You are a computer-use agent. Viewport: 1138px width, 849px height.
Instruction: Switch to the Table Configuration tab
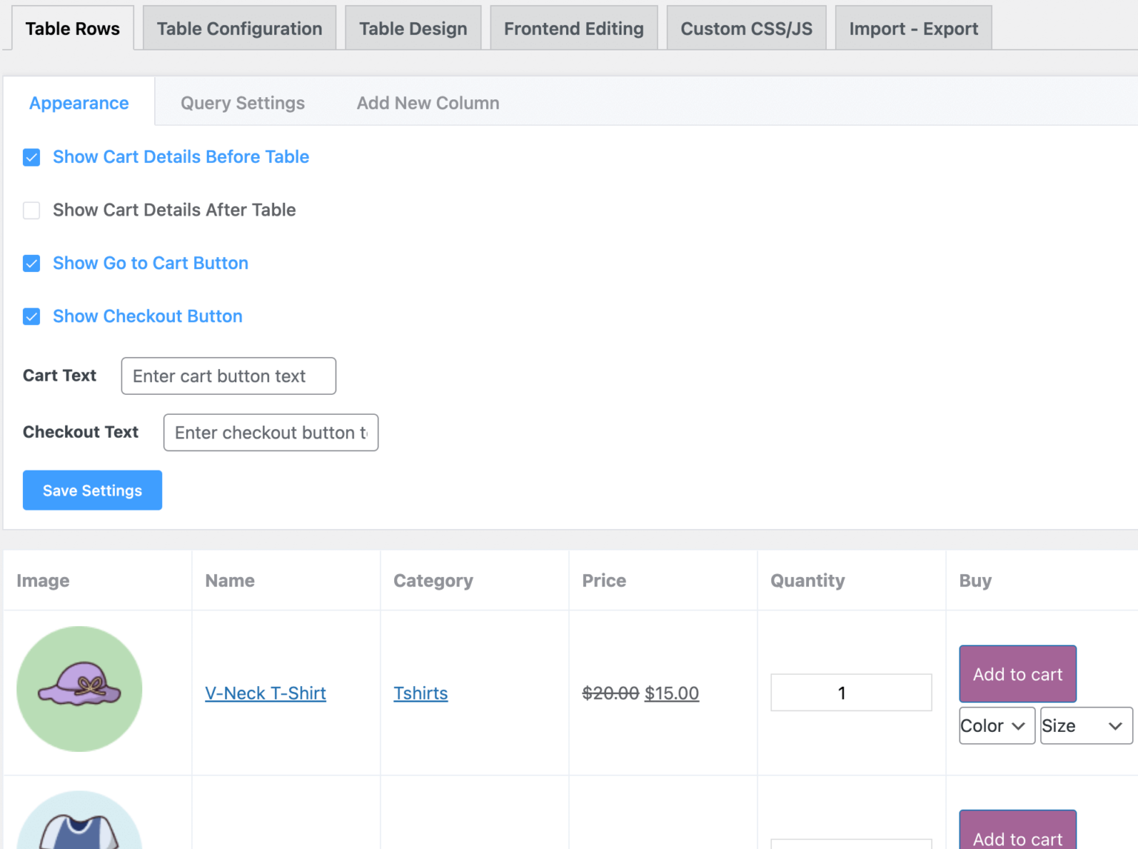(x=239, y=28)
